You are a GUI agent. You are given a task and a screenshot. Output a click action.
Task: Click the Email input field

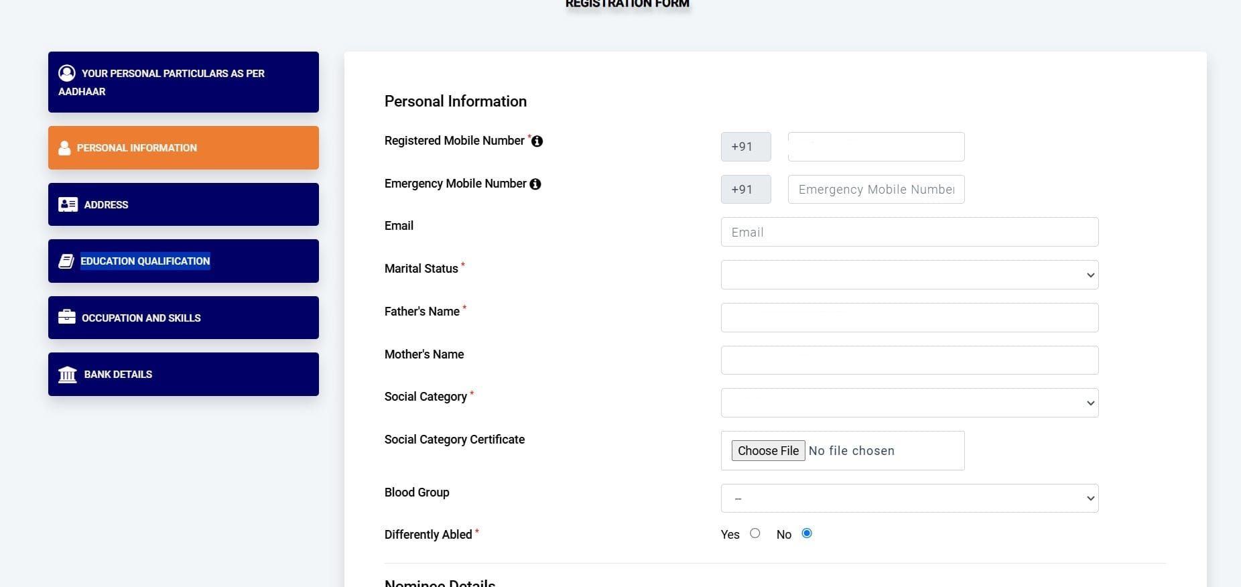tap(909, 232)
